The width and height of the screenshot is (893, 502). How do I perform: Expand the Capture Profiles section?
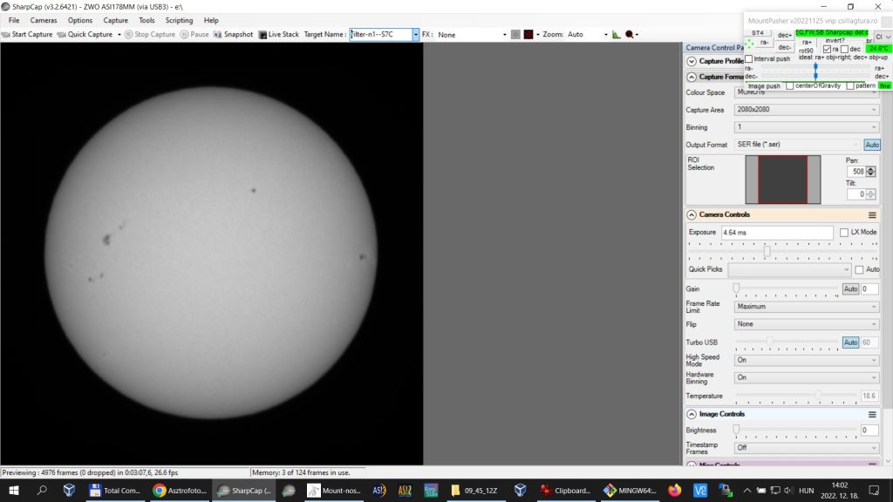point(692,62)
